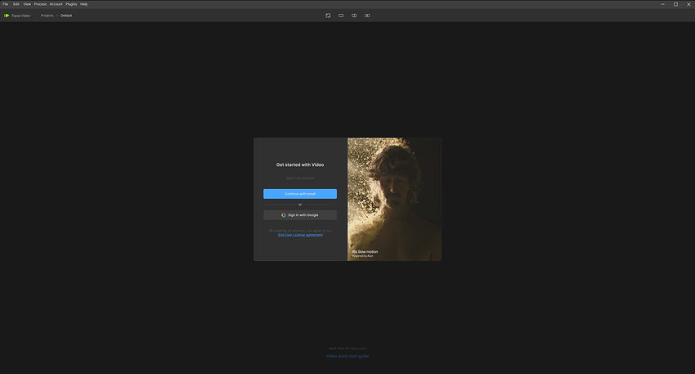
Task: Click the 16x Slow motion preview image
Action: click(394, 199)
